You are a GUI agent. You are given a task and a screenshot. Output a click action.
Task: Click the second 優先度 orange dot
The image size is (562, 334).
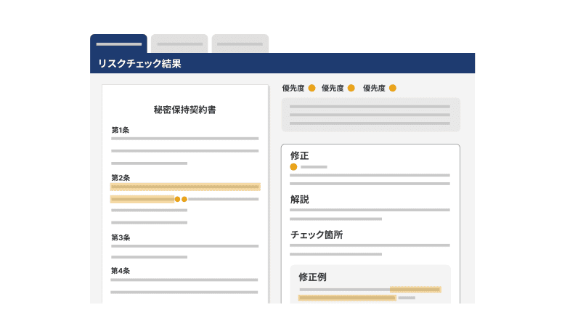tap(351, 88)
